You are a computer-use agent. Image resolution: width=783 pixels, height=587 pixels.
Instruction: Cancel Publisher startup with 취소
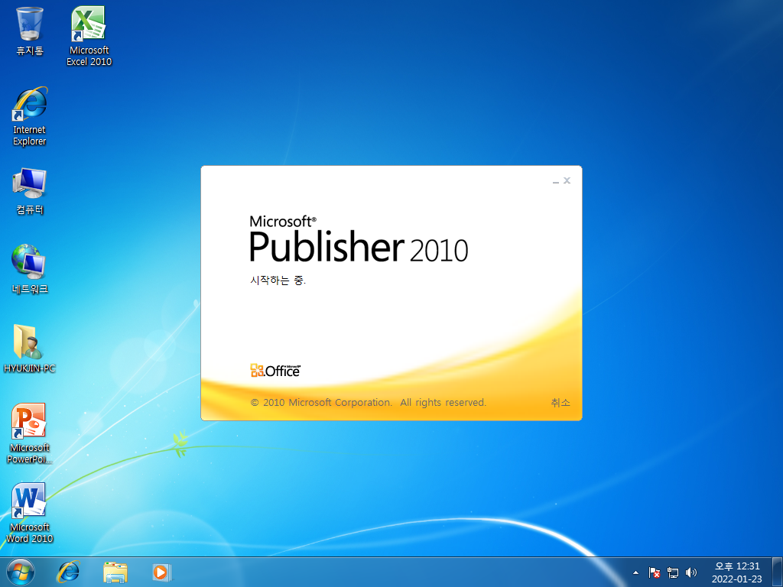coord(560,402)
